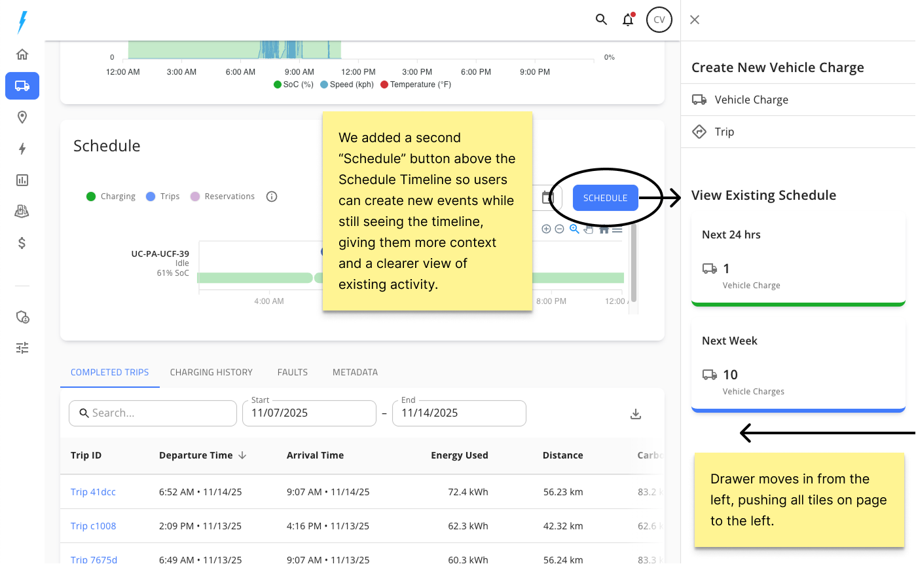
Task: Open account menu via CV avatar
Action: pyautogui.click(x=659, y=20)
